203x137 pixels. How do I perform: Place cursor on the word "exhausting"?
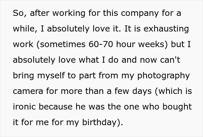(x=166, y=29)
